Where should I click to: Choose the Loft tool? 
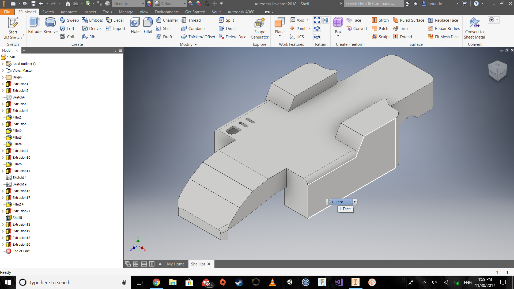(x=67, y=28)
